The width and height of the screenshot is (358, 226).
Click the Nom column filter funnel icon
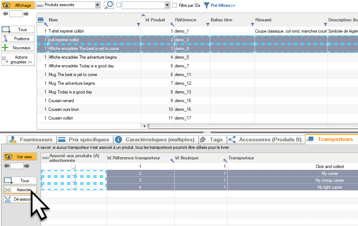pos(138,25)
